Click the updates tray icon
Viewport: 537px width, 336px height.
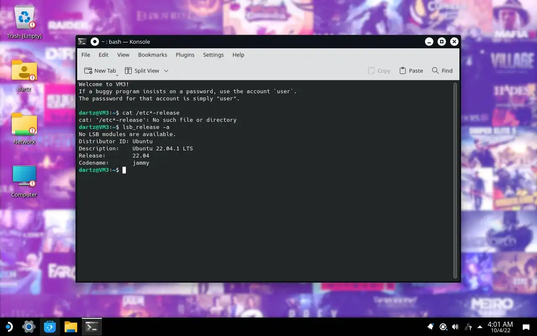(443, 327)
